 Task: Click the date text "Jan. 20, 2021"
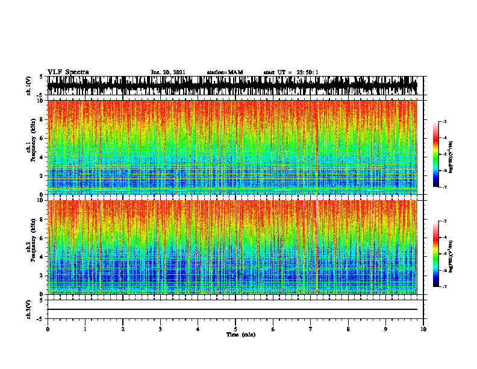168,72
